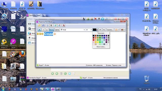The image size is (162, 91).
Task: Toggle Underline formatting
Action: coord(47,30)
